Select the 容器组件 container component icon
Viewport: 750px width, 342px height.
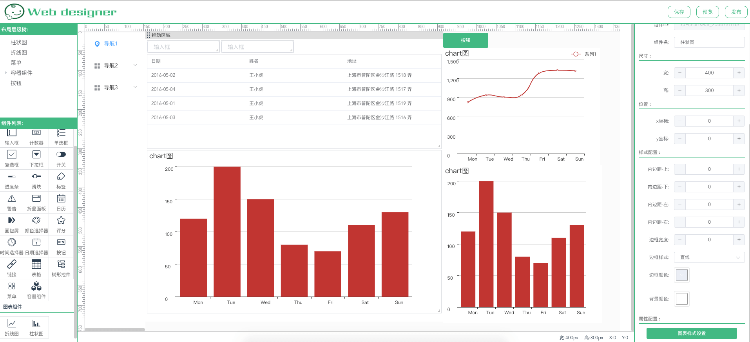point(36,286)
